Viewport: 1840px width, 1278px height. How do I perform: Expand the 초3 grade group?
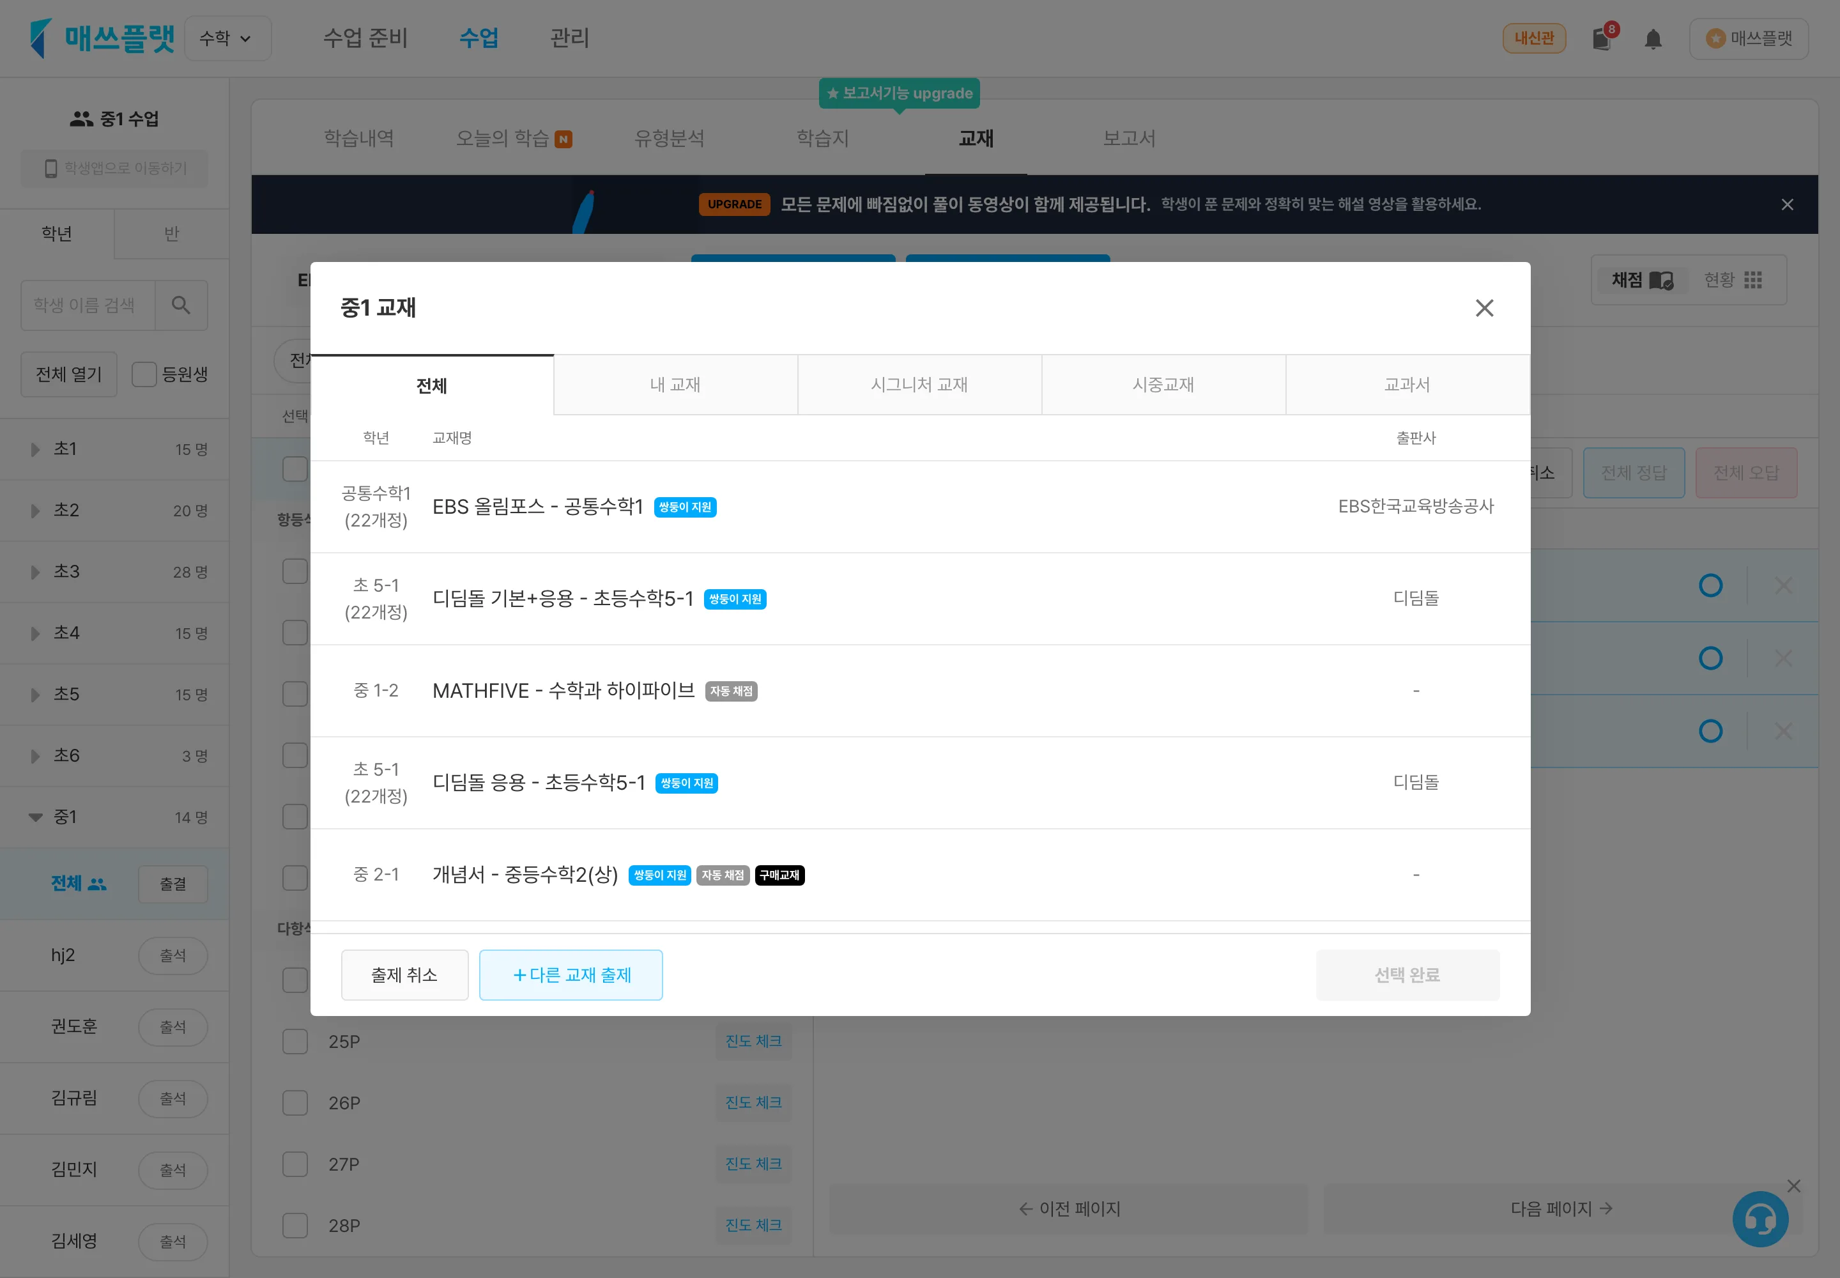tap(35, 572)
